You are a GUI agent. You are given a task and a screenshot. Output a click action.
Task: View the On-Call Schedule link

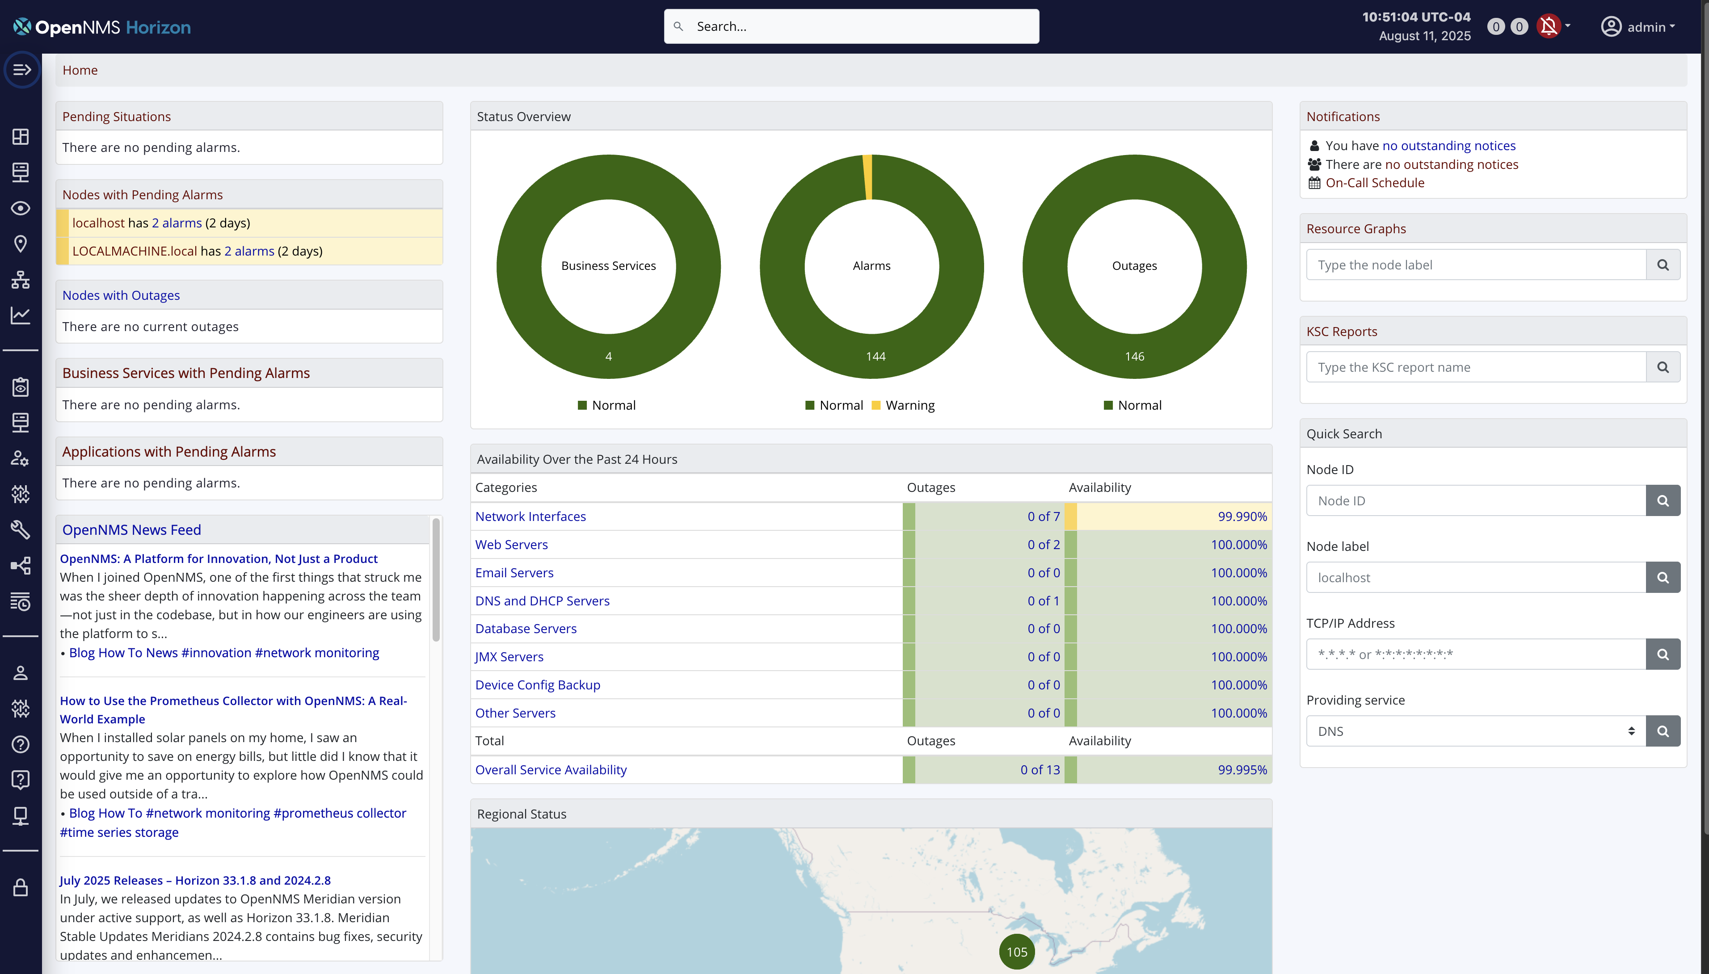1375,182
